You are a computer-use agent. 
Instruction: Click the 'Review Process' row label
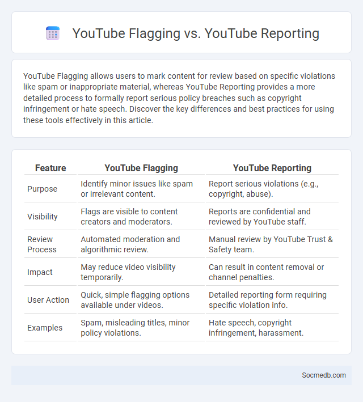click(41, 244)
